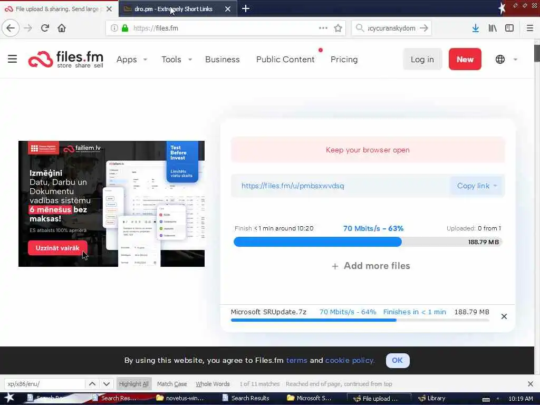This screenshot has width=540, height=405.
Task: Switch to novetus-win taskbar folder
Action: [x=180, y=398]
